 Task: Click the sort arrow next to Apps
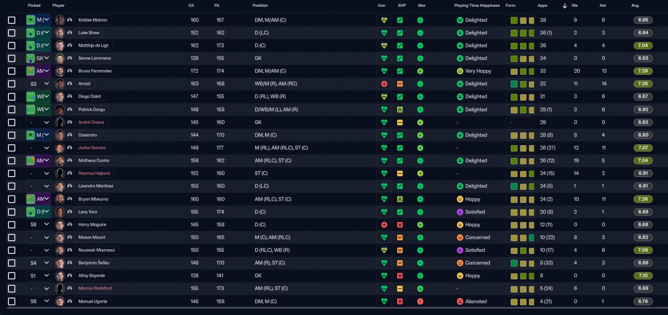[565, 6]
